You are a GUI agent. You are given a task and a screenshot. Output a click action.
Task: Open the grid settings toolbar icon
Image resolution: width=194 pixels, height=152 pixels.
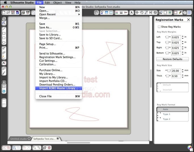[x=189, y=13]
